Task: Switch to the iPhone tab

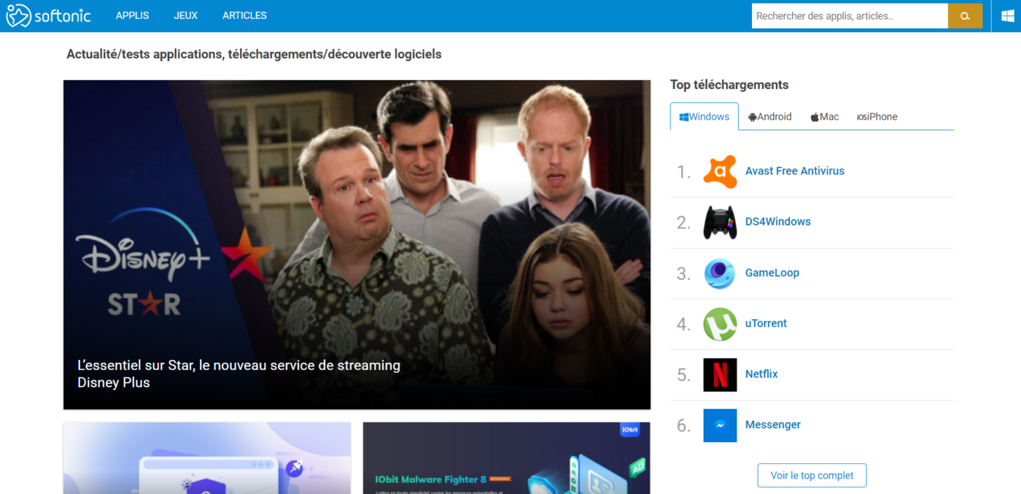Action: pos(877,117)
